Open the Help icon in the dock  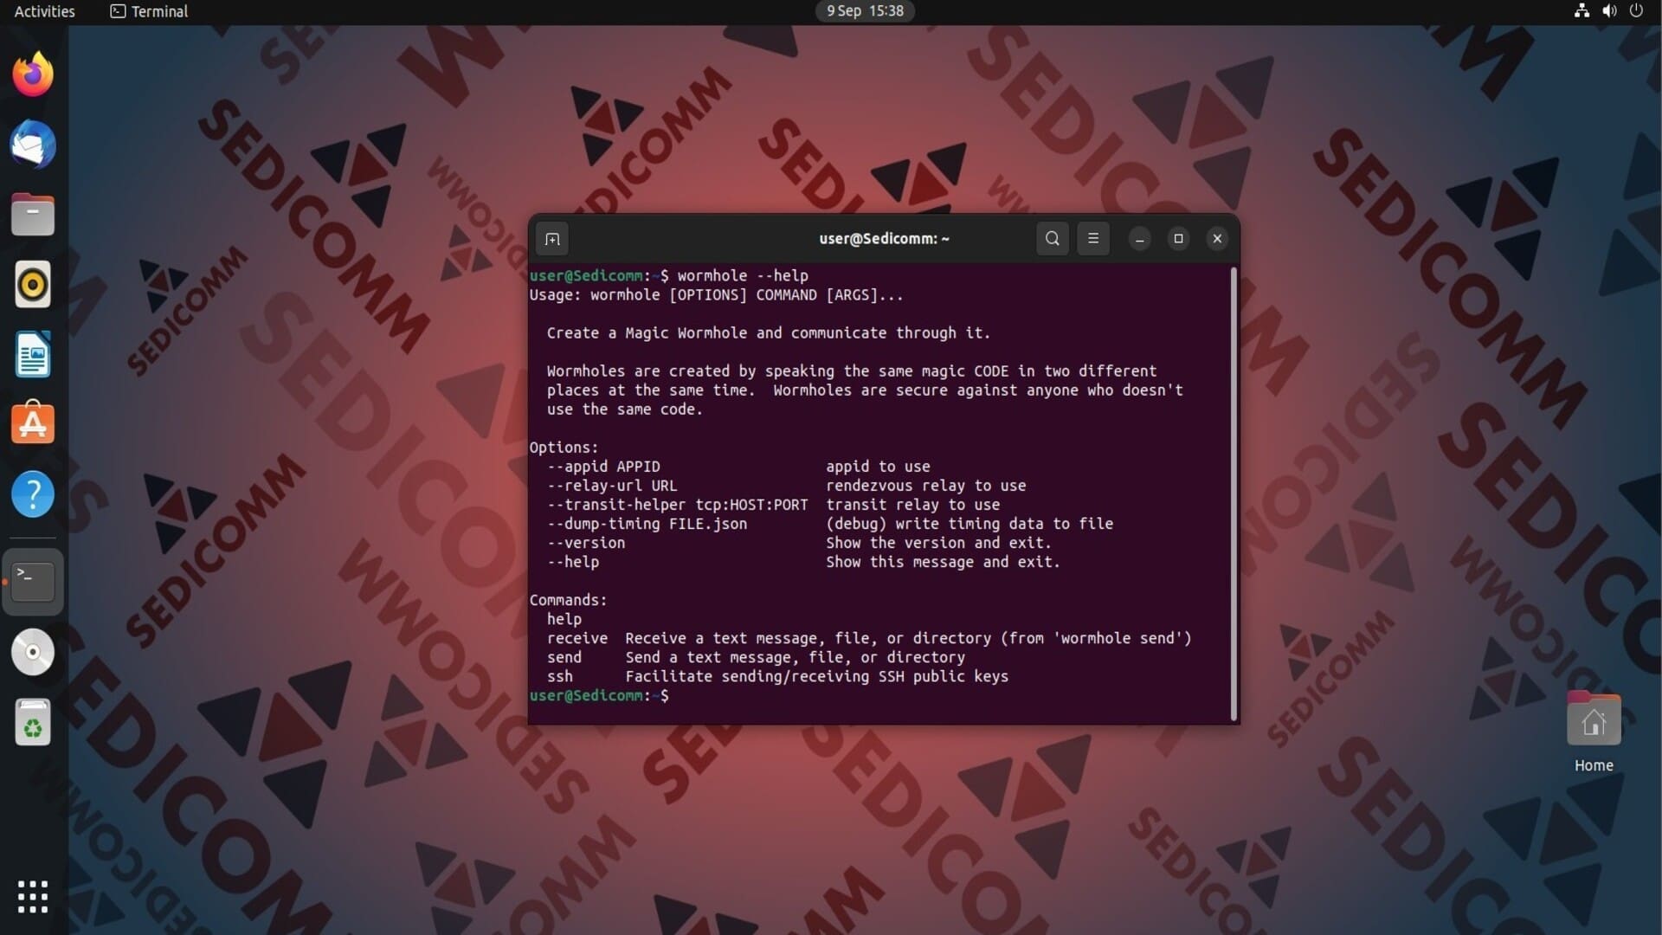pyautogui.click(x=33, y=494)
